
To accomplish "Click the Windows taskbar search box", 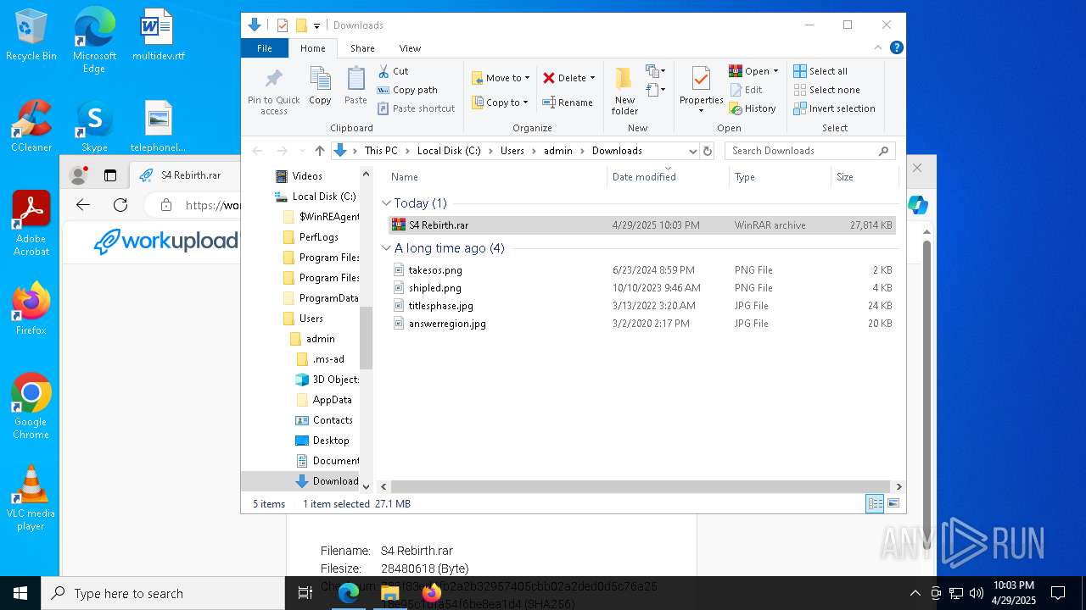I will [163, 593].
